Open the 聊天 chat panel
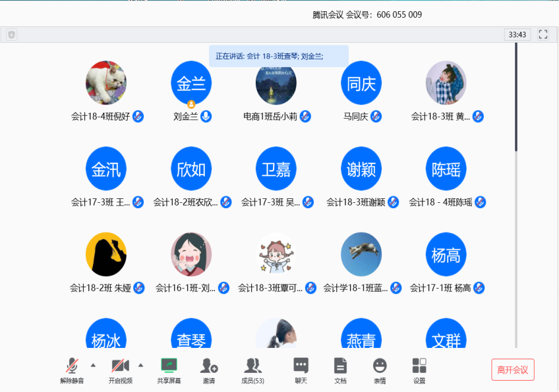Viewport: 559px width, 392px height. point(301,366)
